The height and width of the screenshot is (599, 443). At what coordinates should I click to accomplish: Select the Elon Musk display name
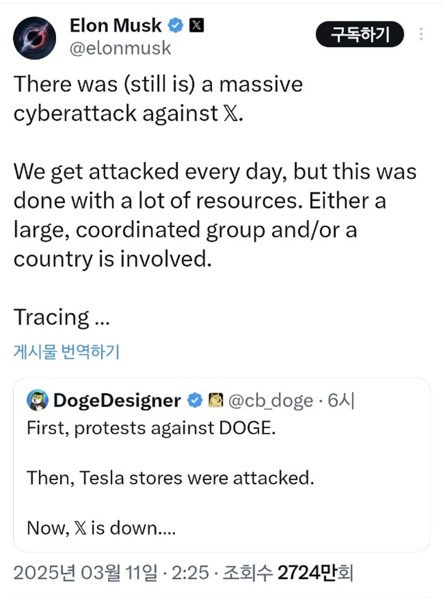pos(115,26)
